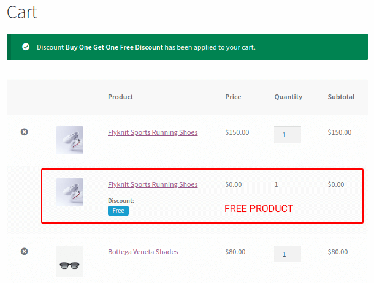Open first Flyknit Sports Running Shoes link
Image resolution: width=374 pixels, height=283 pixels.
point(153,132)
